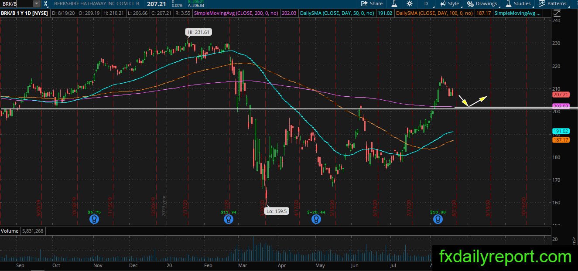Click the earnings icon labeled $6.75
578x271 pixels.
click(93, 220)
